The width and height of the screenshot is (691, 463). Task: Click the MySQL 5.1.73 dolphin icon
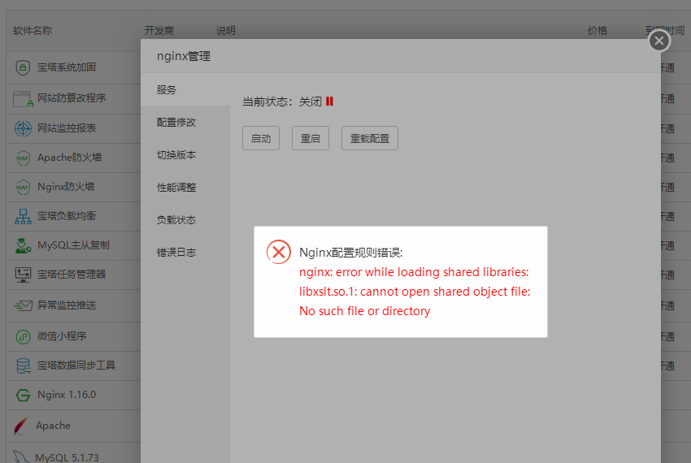pyautogui.click(x=20, y=457)
